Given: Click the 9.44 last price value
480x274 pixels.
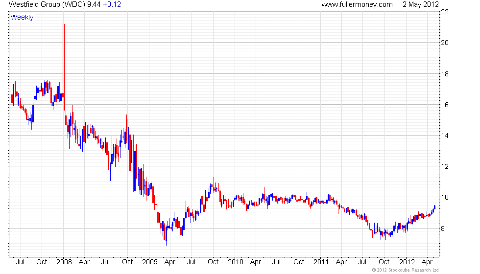Looking at the screenshot, I should pos(94,4).
